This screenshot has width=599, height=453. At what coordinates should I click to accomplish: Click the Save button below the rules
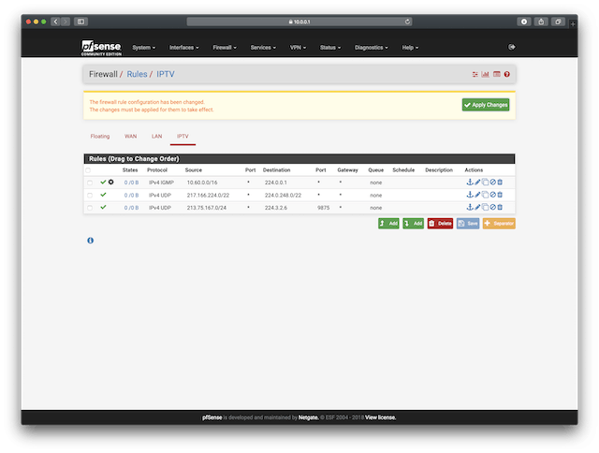point(468,224)
